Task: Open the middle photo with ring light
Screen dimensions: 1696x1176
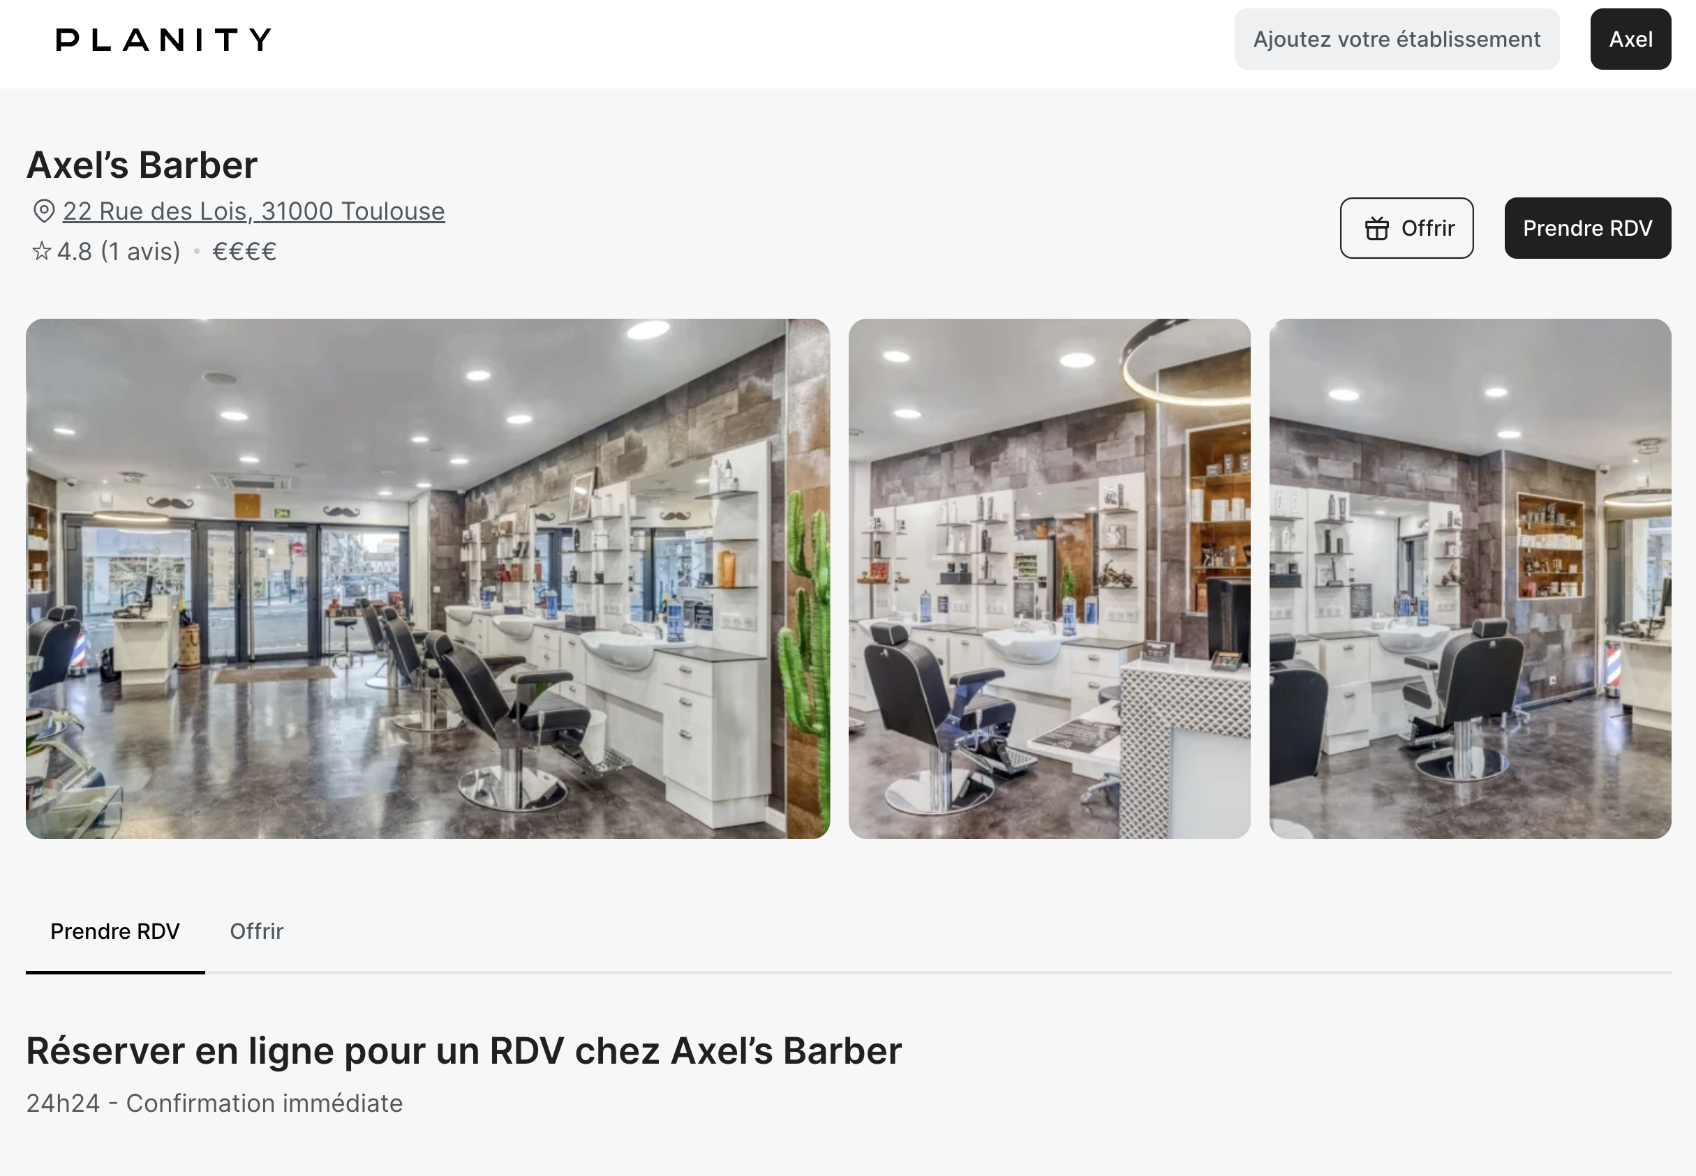Action: point(1049,578)
